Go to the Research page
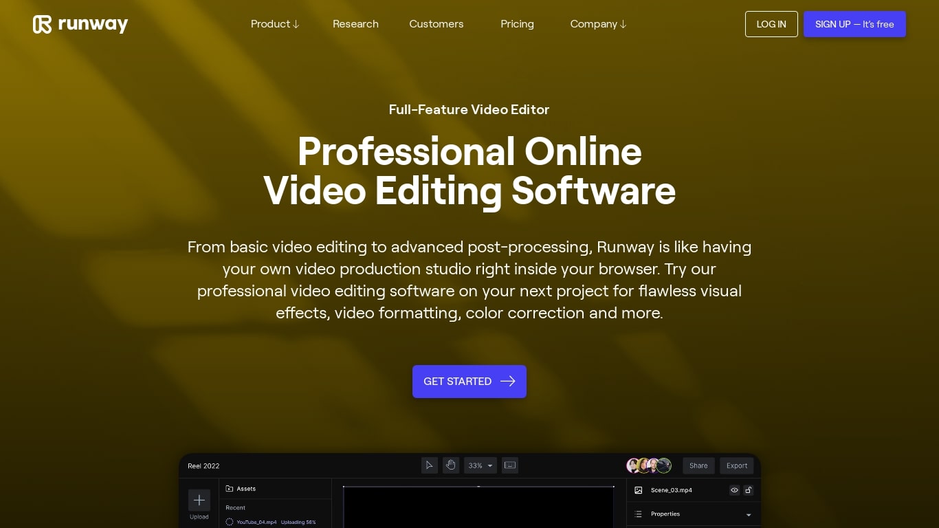 355,24
